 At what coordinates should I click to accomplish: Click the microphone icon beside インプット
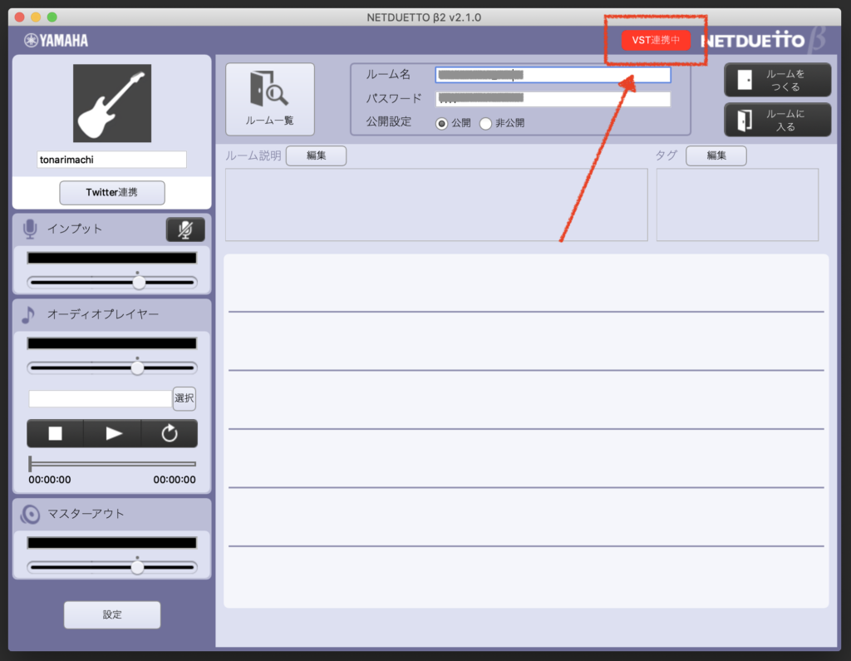click(x=31, y=229)
